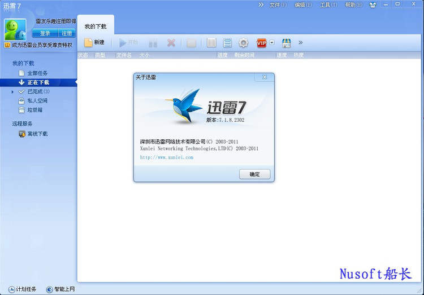Click the 远程服务 sidebar heading
Screen dimensions: 424x295
point(22,124)
